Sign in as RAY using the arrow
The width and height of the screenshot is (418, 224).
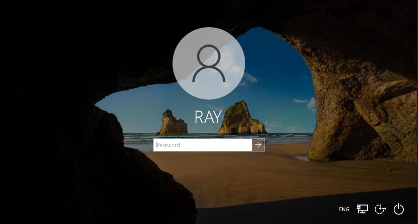(x=258, y=145)
